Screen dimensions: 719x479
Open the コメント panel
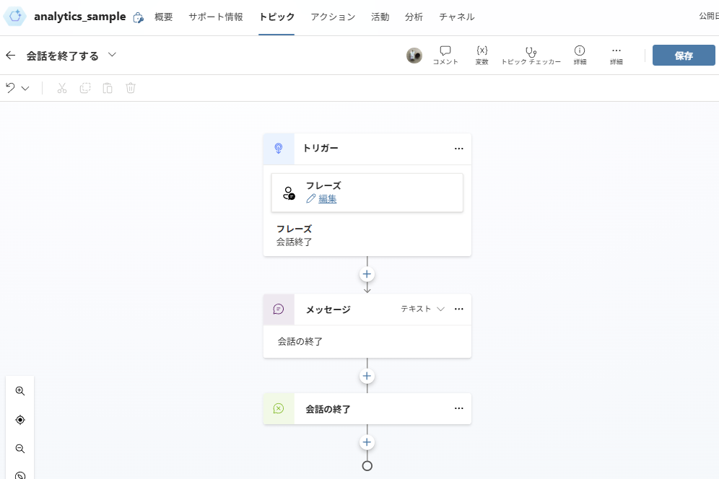445,56
